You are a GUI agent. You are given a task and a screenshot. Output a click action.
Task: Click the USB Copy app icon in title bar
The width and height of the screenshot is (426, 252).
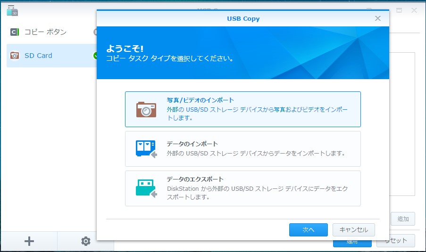pyautogui.click(x=12, y=11)
